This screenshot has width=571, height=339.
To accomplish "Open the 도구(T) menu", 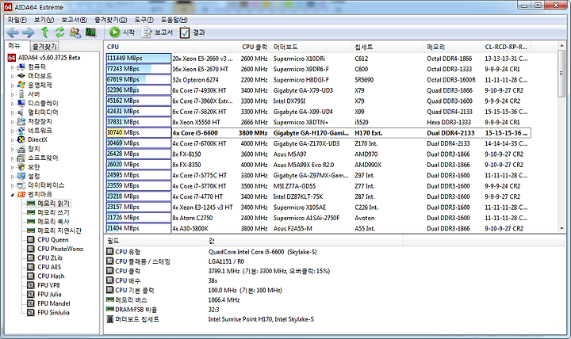I will 144,20.
